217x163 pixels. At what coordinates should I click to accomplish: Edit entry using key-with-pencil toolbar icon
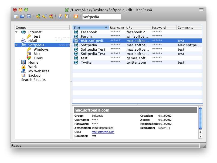coord(44,17)
